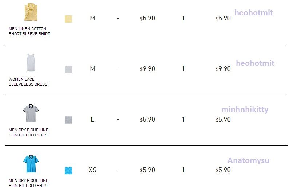Screen dimensions: 293x187
Task: Click quantity 1 on the blue polo row
Action: click(183, 170)
